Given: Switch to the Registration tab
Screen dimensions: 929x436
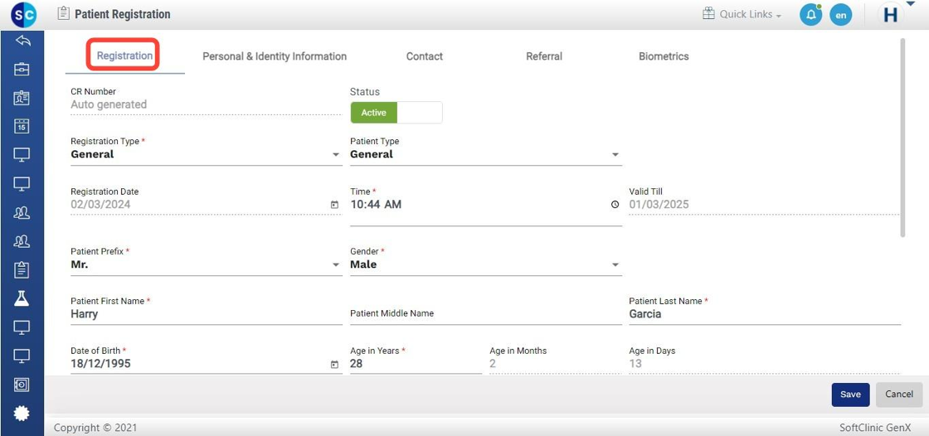Looking at the screenshot, I should (124, 56).
